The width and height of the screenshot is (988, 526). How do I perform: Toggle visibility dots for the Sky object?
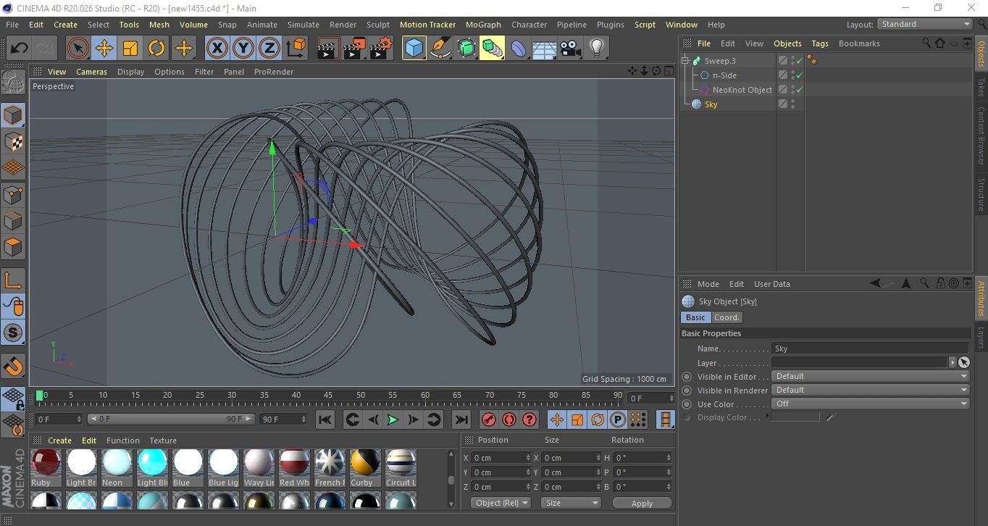793,104
